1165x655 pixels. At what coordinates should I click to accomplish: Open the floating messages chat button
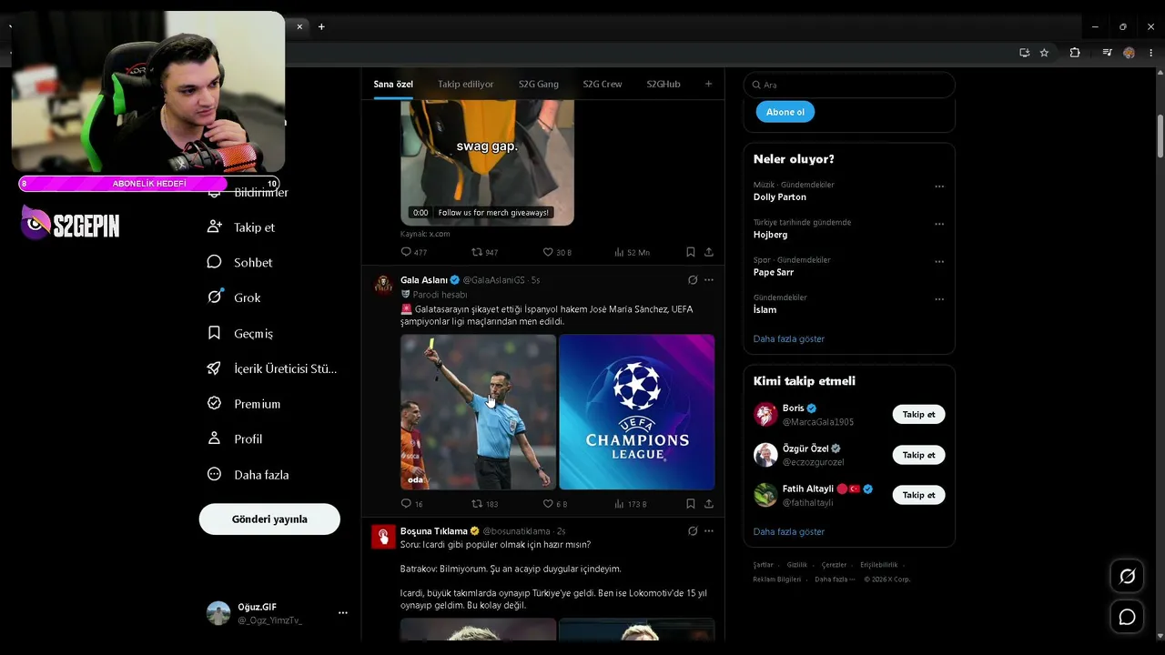pos(1127,617)
